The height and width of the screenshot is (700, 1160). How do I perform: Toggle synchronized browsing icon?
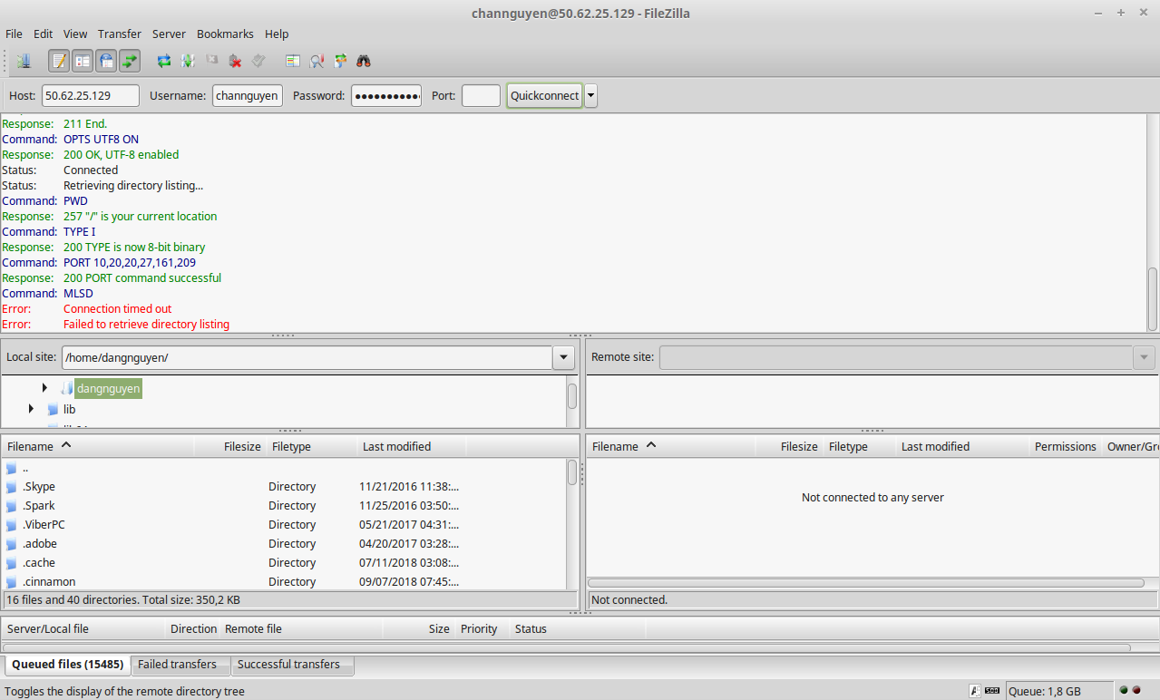(x=340, y=62)
